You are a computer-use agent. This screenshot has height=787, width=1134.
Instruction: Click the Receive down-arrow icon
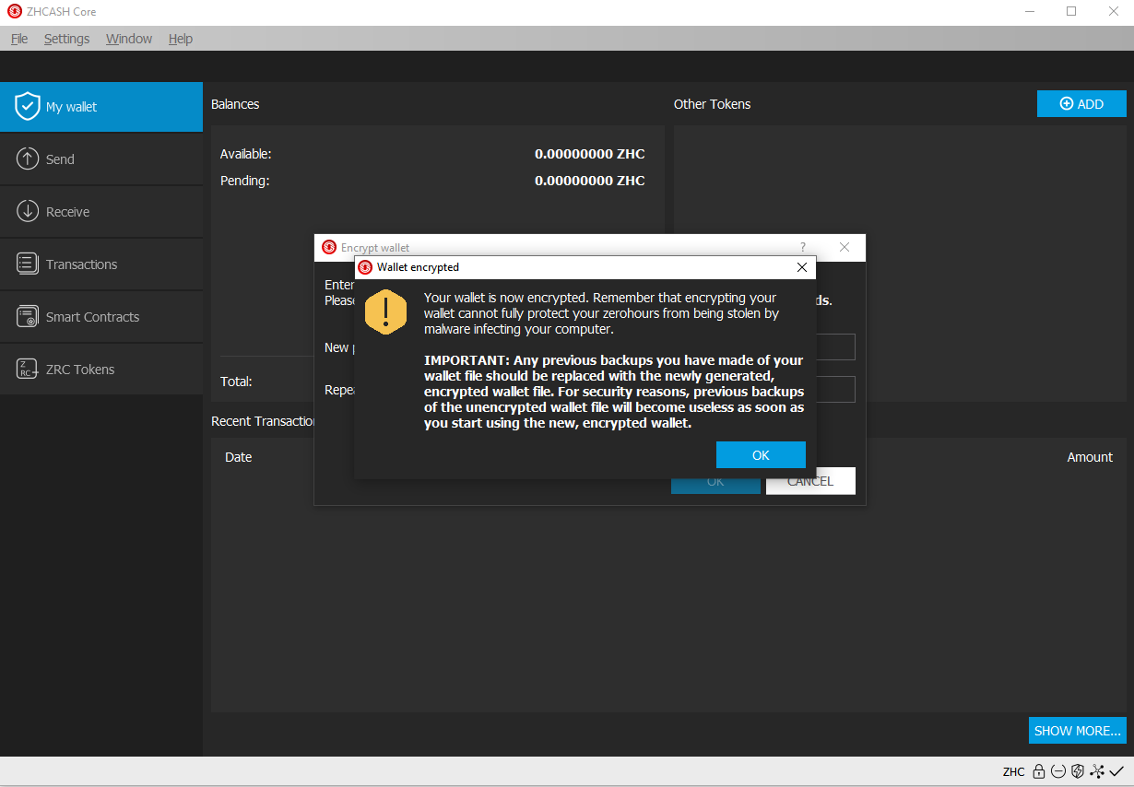pyautogui.click(x=28, y=211)
